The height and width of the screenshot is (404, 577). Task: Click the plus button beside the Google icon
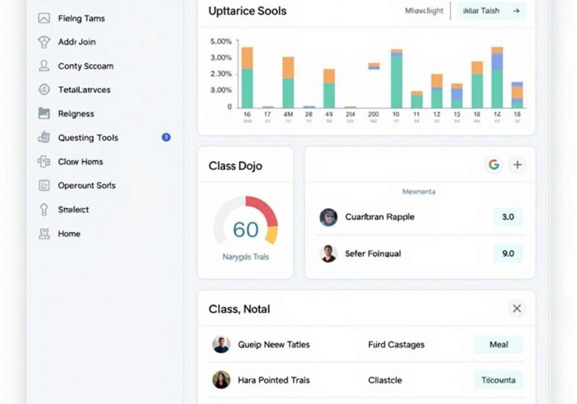click(517, 165)
